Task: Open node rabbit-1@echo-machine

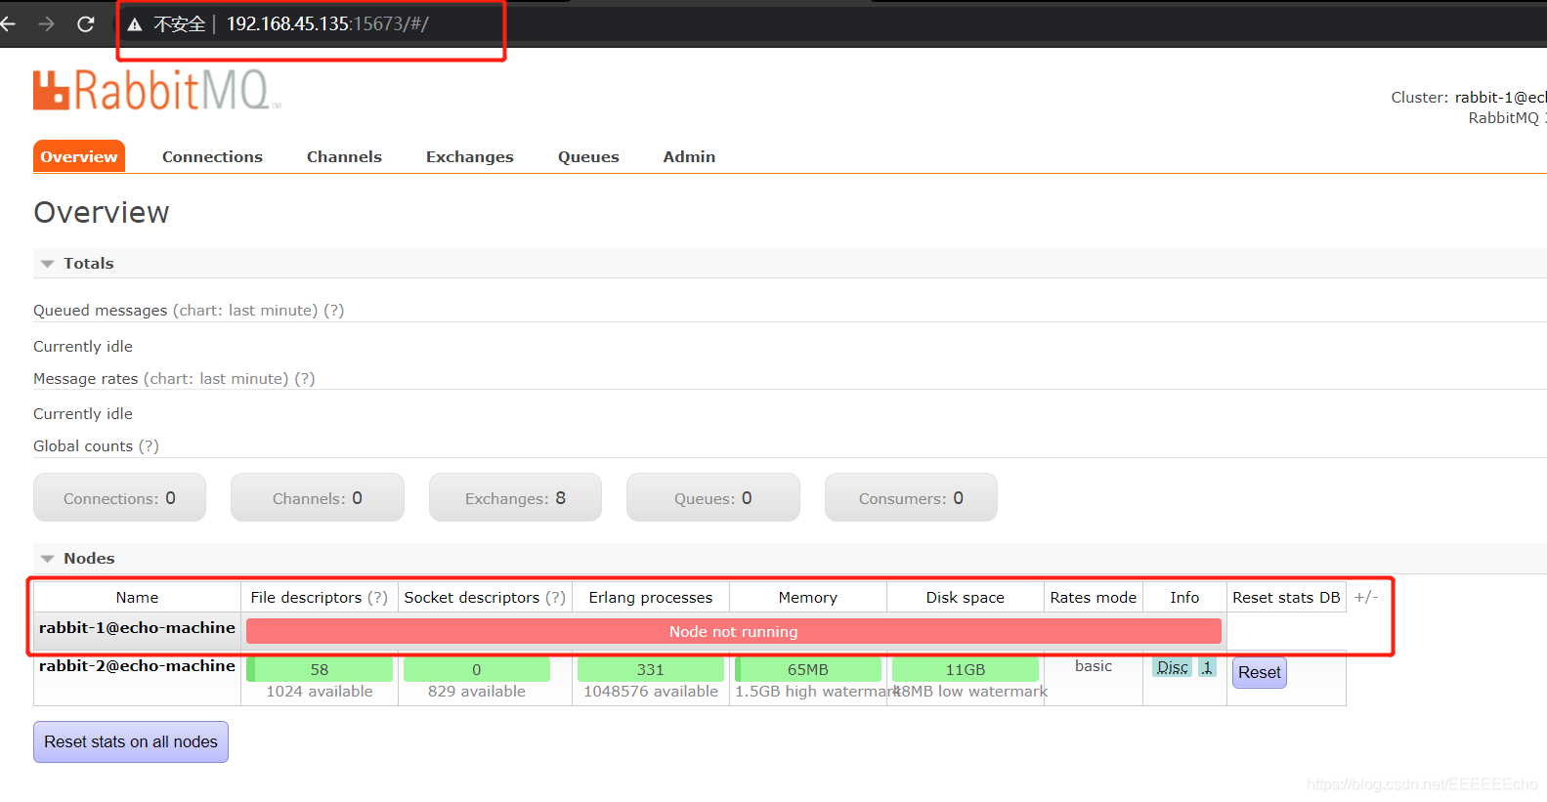Action: click(x=137, y=627)
